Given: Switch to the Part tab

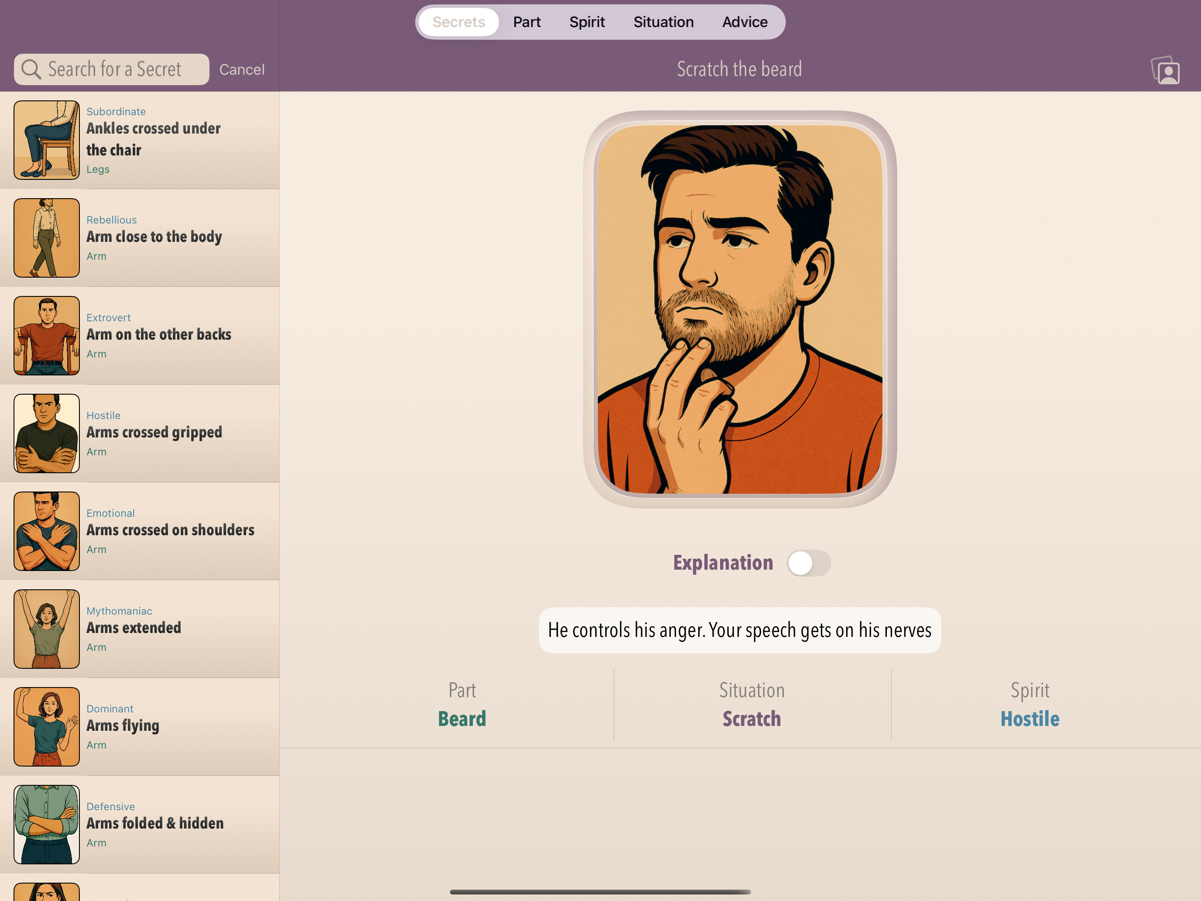Looking at the screenshot, I should (x=527, y=22).
